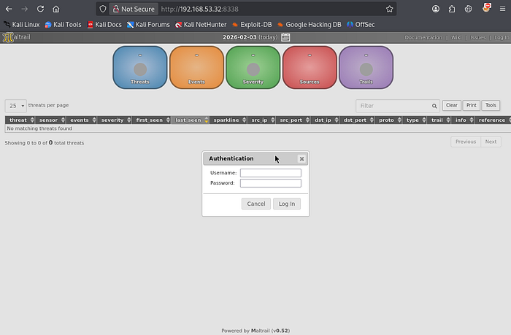Image resolution: width=511 pixels, height=335 pixels.
Task: Sort by the threat column
Action: click(20, 120)
